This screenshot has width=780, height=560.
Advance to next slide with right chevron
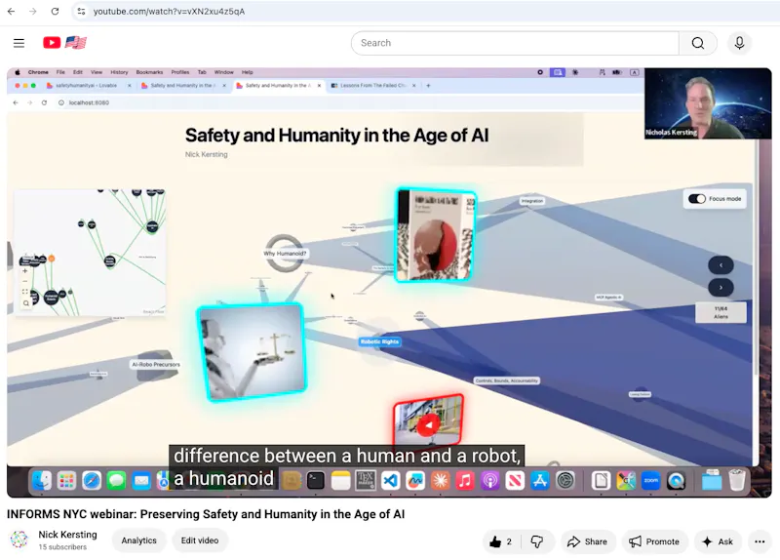(721, 287)
